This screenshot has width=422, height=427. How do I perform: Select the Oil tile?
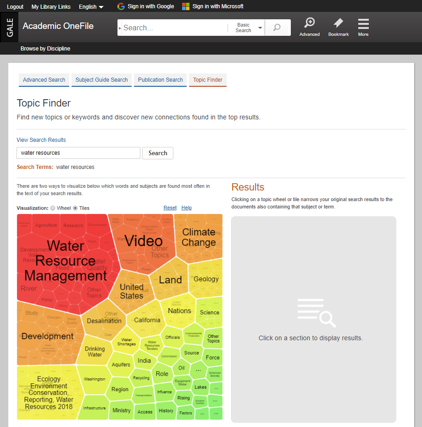click(182, 368)
